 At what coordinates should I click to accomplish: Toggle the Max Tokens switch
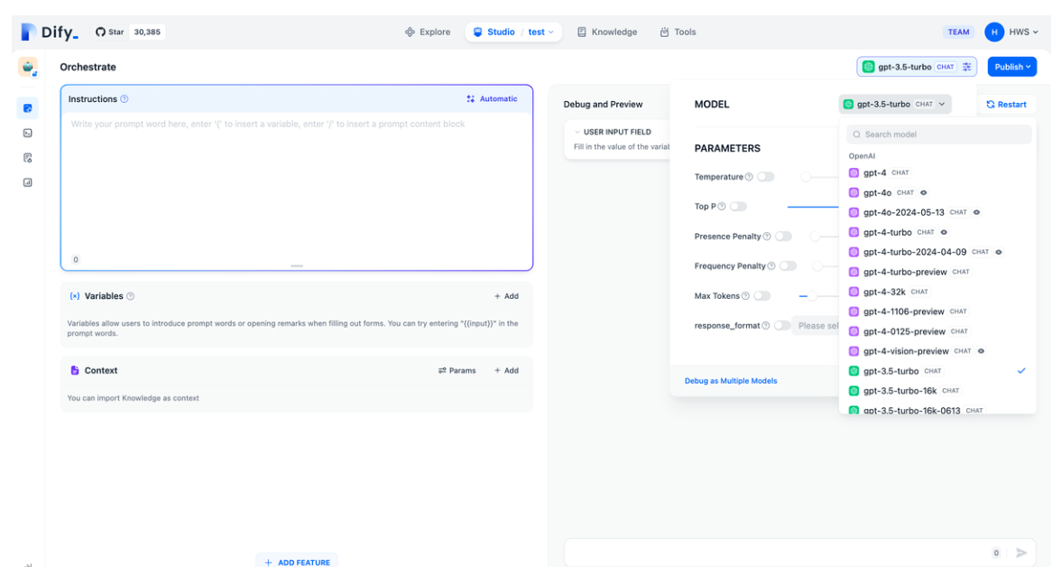761,295
